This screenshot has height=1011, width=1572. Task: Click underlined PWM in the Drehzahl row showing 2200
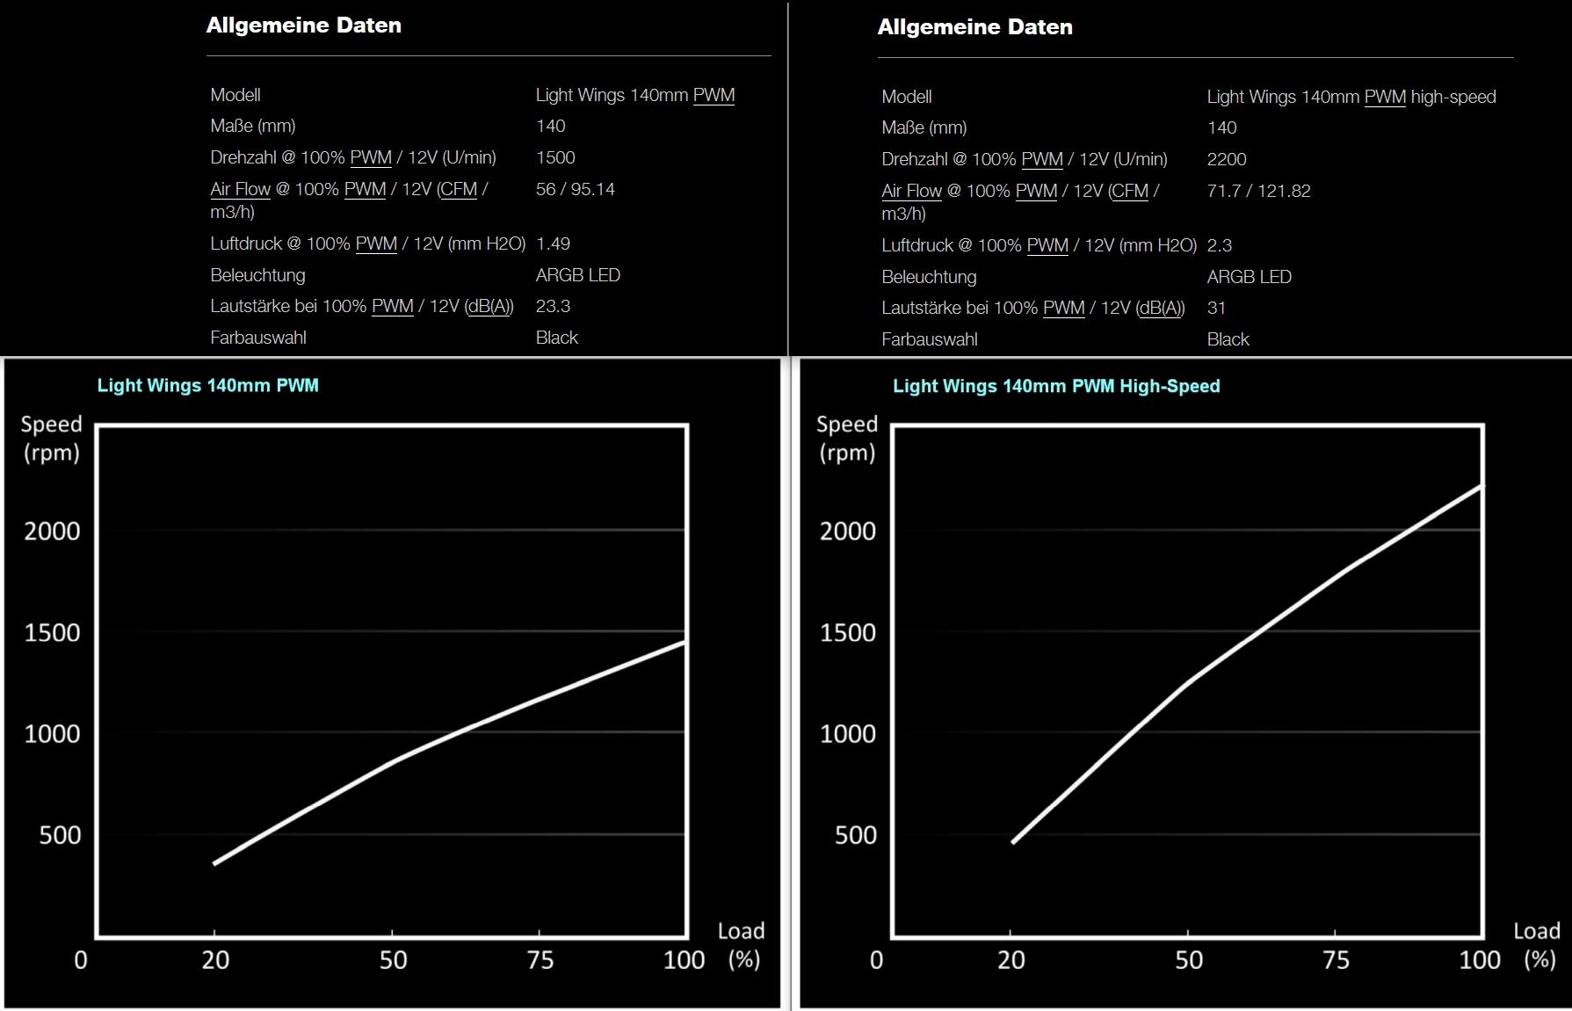coord(1042,159)
